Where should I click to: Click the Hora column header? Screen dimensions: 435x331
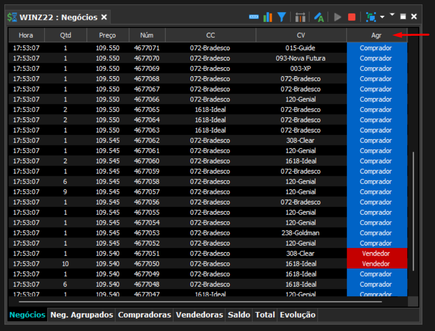26,35
